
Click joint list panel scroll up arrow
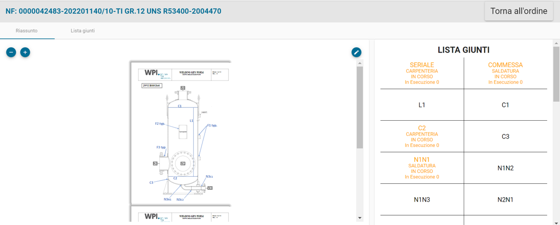coord(556,43)
